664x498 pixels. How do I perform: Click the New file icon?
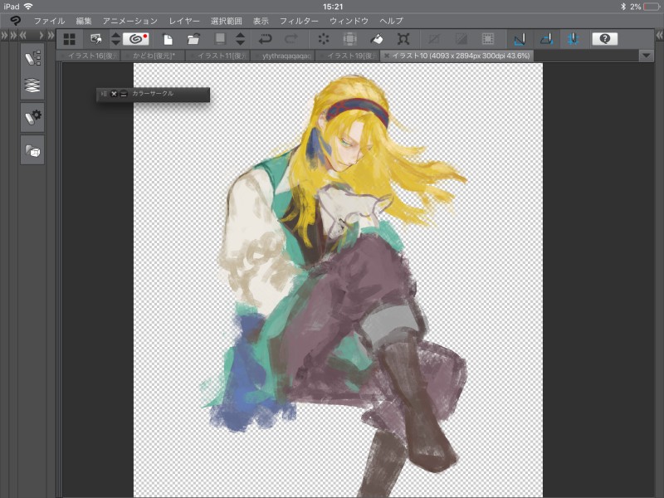point(168,39)
